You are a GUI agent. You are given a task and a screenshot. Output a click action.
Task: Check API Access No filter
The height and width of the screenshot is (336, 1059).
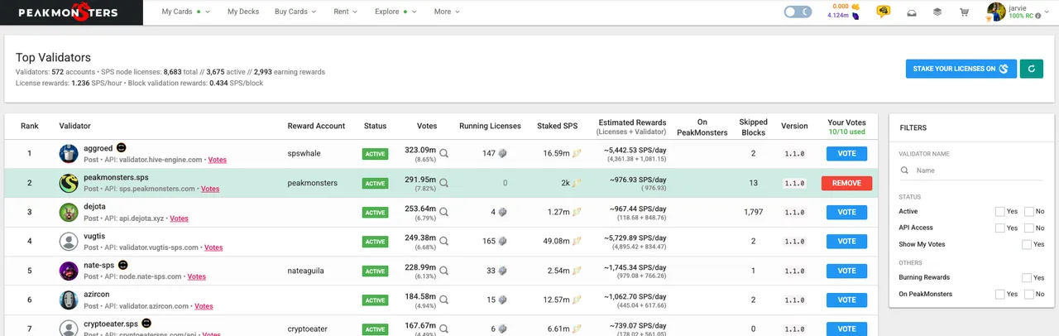1028,228
